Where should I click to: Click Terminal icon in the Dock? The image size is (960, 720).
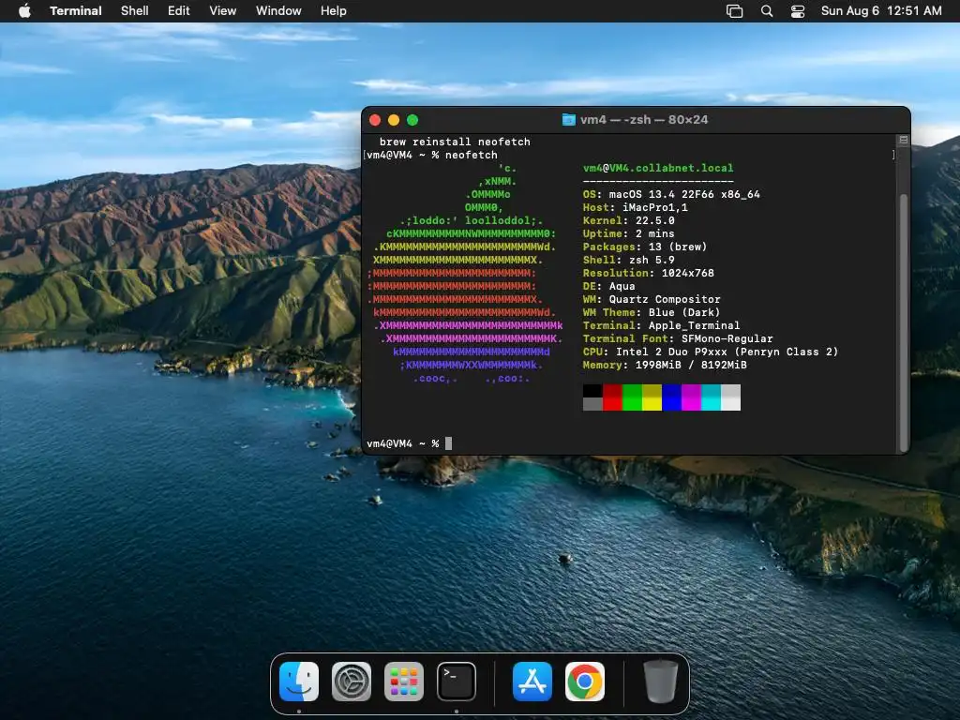click(457, 682)
